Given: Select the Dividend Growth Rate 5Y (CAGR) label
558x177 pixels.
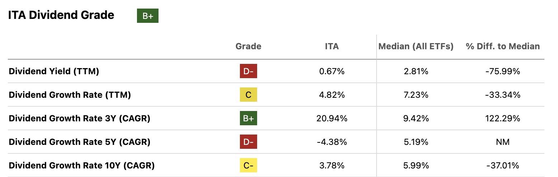Looking at the screenshot, I should pos(79,142).
